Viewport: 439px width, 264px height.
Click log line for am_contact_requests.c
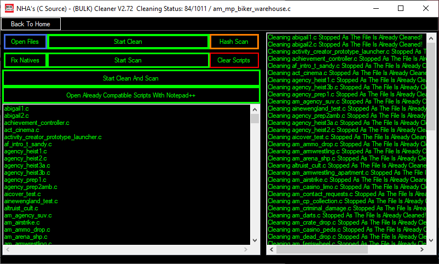point(347,194)
